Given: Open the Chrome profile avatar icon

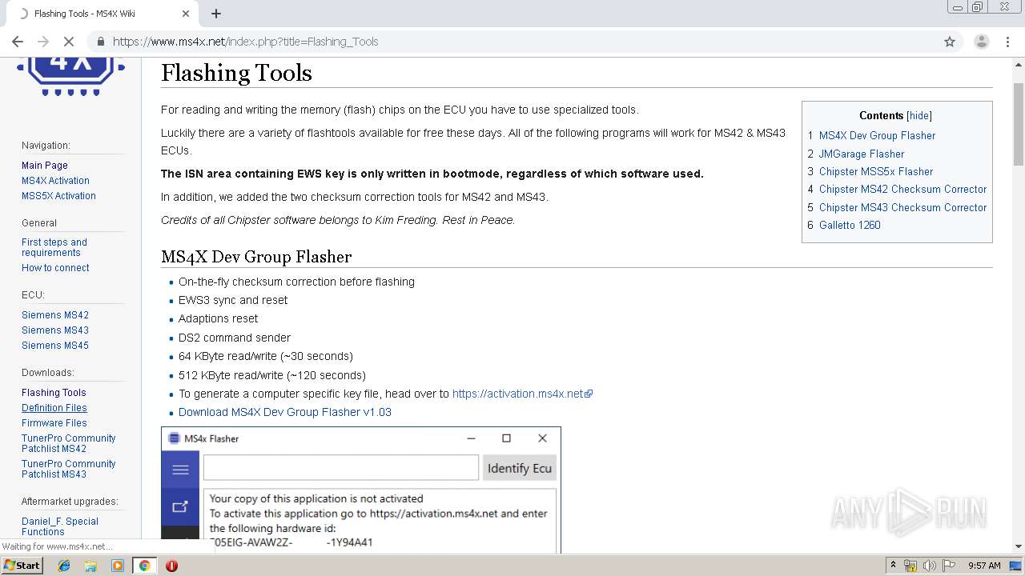Looking at the screenshot, I should [x=981, y=42].
